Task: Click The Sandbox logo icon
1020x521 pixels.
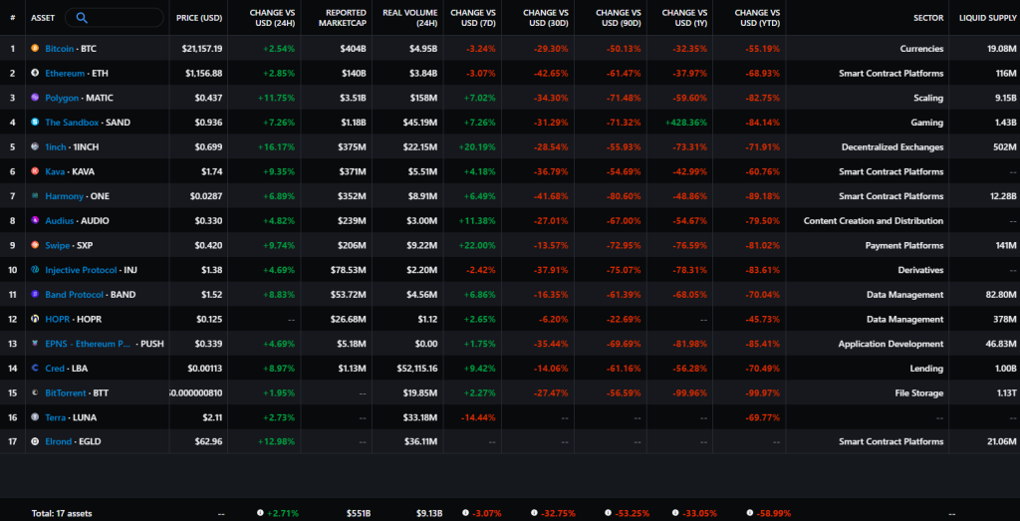Action: click(x=35, y=123)
